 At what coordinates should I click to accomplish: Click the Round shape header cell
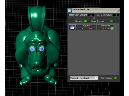[x=86, y=26]
